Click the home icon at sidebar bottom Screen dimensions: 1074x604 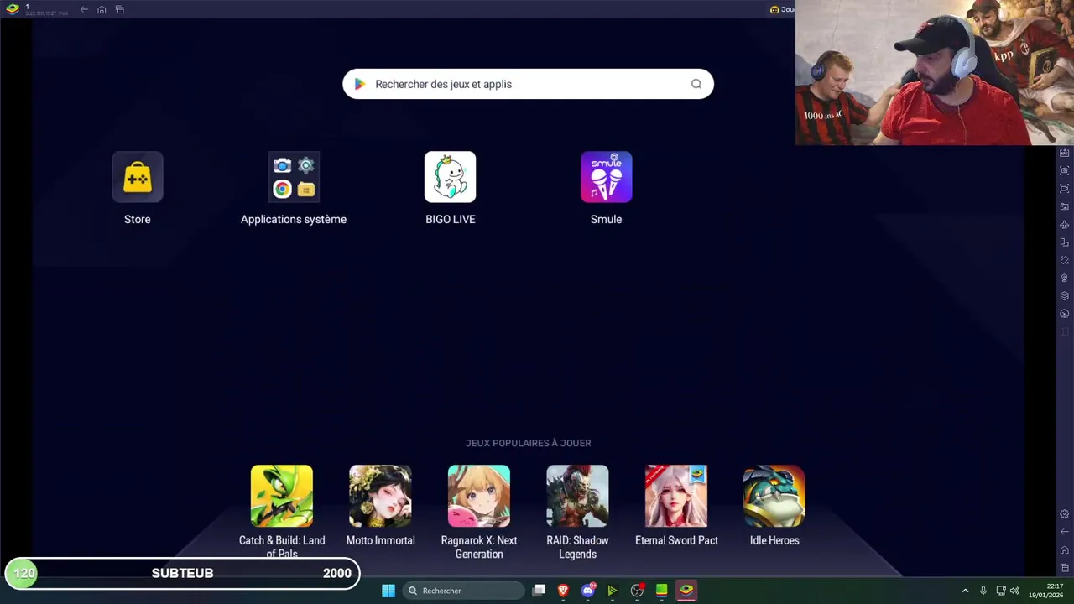coord(1065,550)
